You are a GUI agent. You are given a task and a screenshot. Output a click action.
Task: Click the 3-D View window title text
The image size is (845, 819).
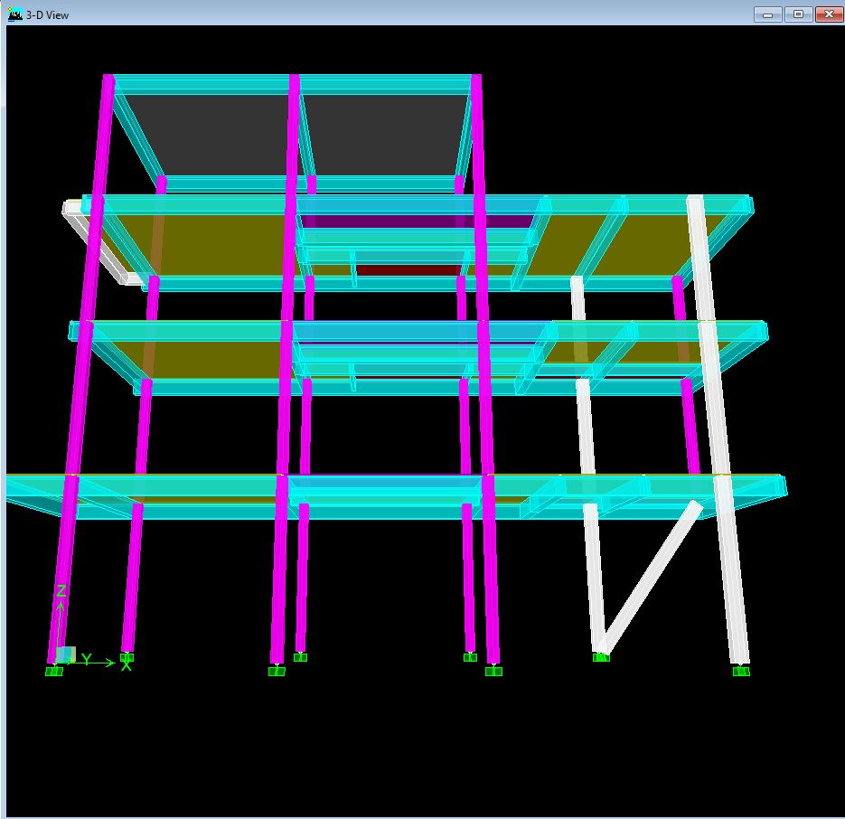(x=47, y=15)
